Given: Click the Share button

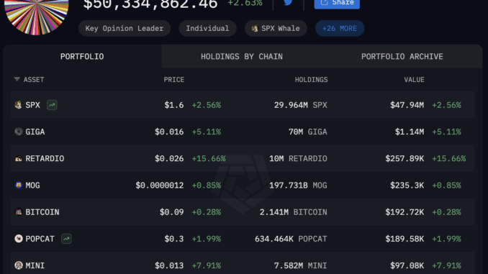Looking at the screenshot, I should click(337, 3).
